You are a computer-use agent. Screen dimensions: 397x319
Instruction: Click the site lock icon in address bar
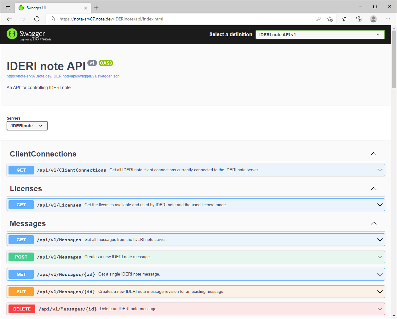pyautogui.click(x=53, y=19)
